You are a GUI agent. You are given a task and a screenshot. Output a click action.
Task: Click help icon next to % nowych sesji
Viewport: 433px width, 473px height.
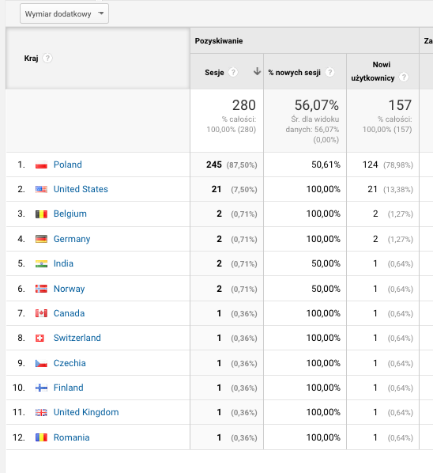coord(330,73)
